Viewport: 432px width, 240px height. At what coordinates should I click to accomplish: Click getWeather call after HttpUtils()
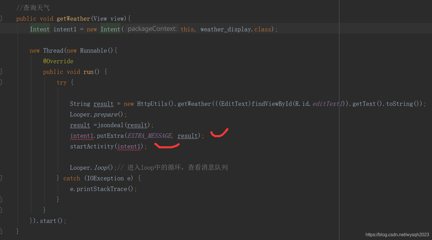[194, 104]
